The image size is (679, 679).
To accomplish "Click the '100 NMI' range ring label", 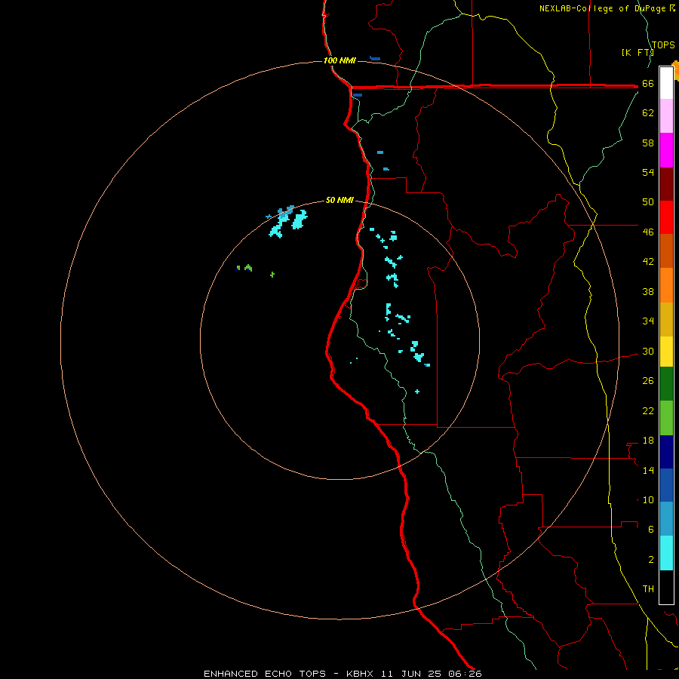I will pyautogui.click(x=339, y=60).
